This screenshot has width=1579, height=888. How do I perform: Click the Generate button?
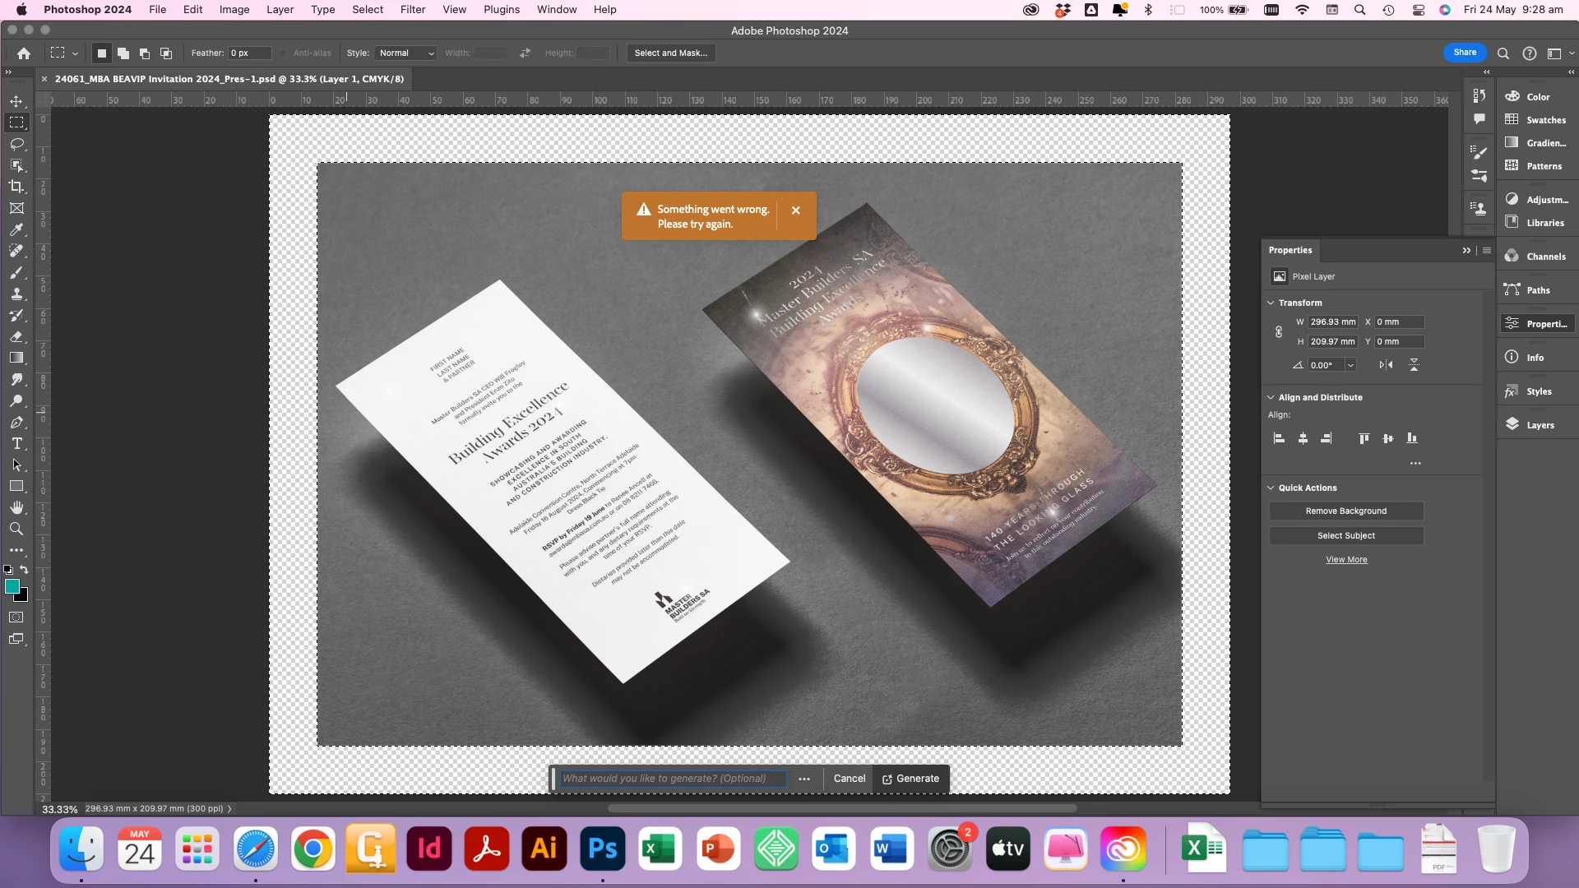coord(910,779)
